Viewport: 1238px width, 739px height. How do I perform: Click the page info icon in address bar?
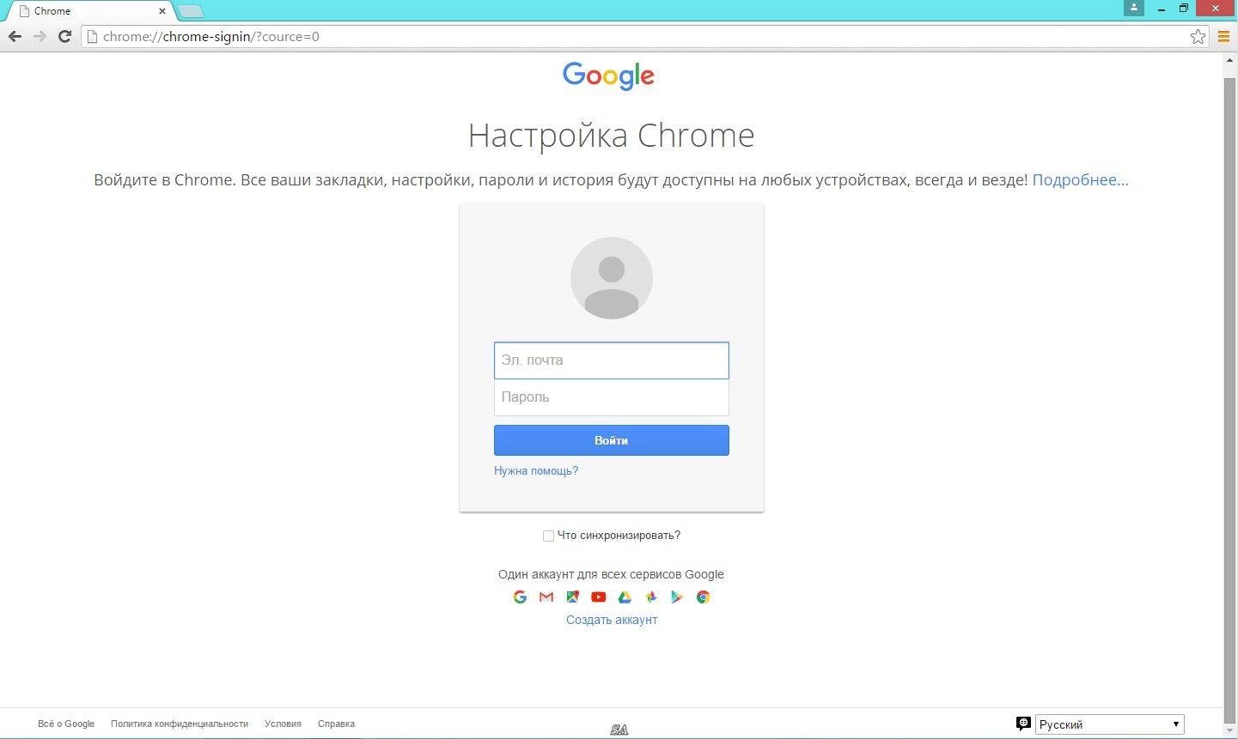92,36
